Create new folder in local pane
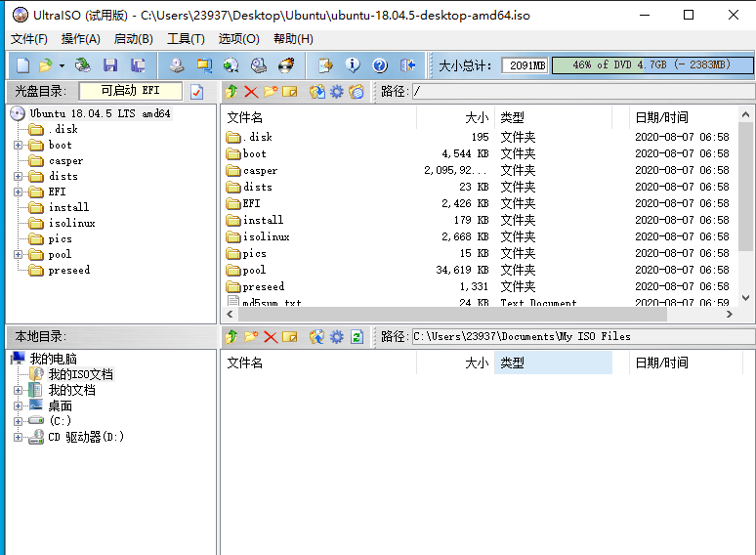 (x=251, y=336)
